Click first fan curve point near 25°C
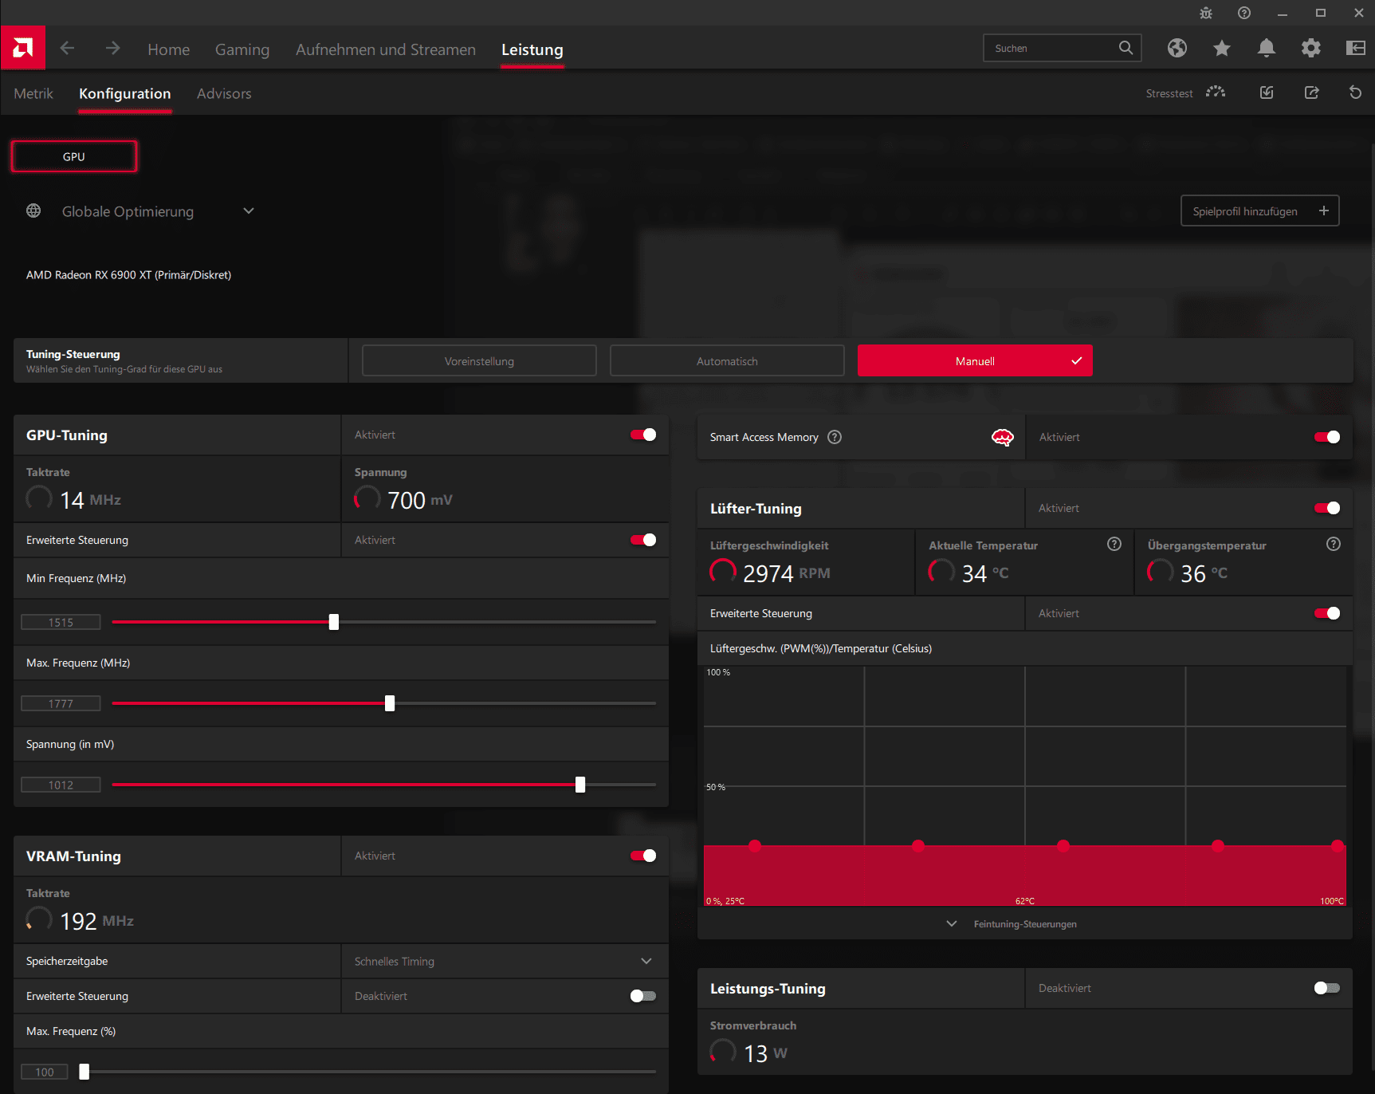 [x=755, y=845]
